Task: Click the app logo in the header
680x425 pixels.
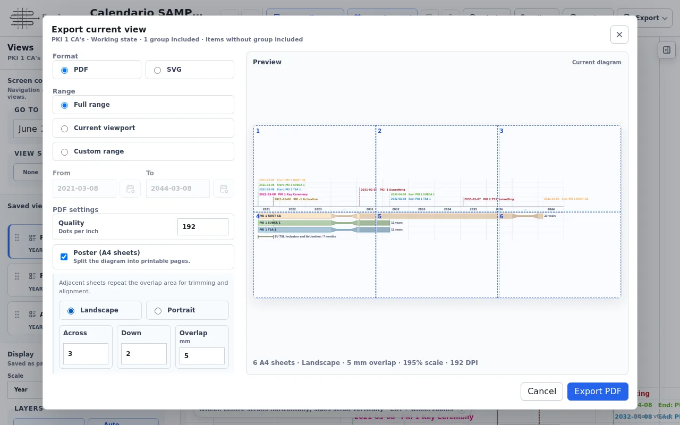Action: (x=24, y=18)
